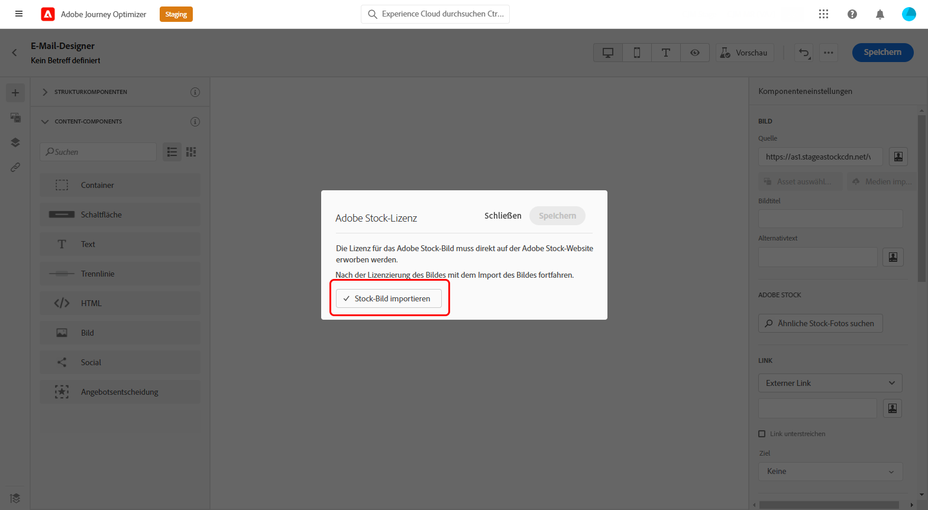Screen dimensions: 928x510
Task: Click the Medien importieren button
Action: (882, 181)
